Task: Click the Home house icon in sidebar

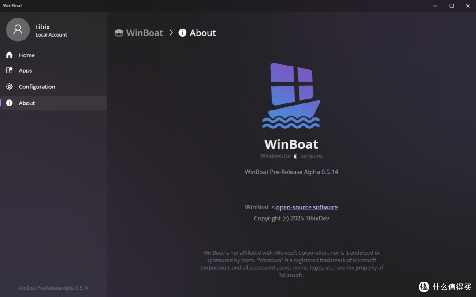Action: click(9, 55)
